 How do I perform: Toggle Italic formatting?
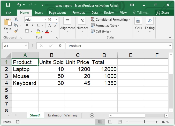click(33, 25)
